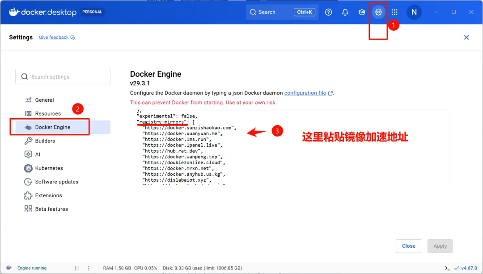Click the docker.xuanyuan.me mirror line
Image resolution: width=483 pixels, height=274 pixels.
[x=182, y=133]
